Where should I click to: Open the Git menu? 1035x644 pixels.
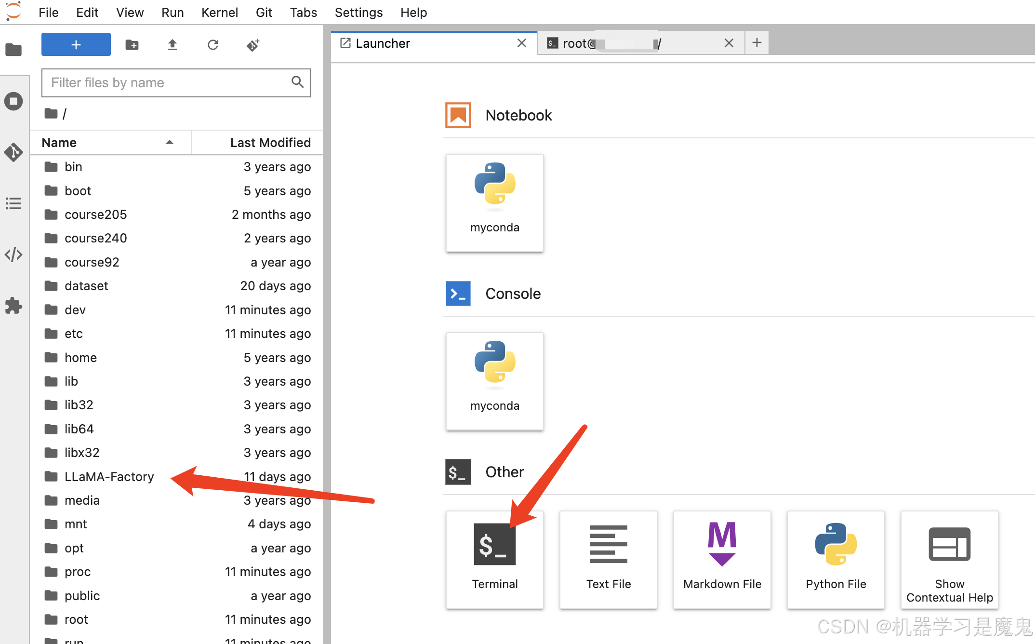click(264, 13)
